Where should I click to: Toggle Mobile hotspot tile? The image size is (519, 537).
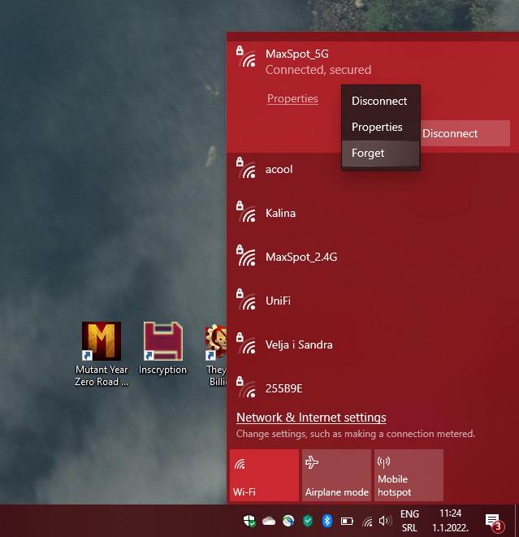[x=409, y=475]
